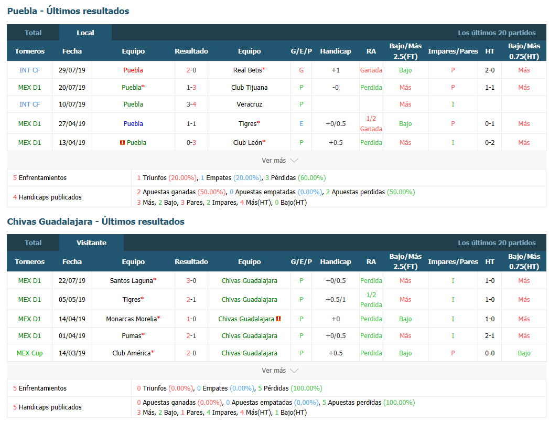Switch to Total tab in Puebla table
The height and width of the screenshot is (421, 549).
33,33
